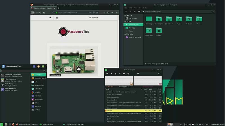225x126 pixels.
Task: Expand dropdown arrow beside Task Manager gear
Action: pos(111,74)
